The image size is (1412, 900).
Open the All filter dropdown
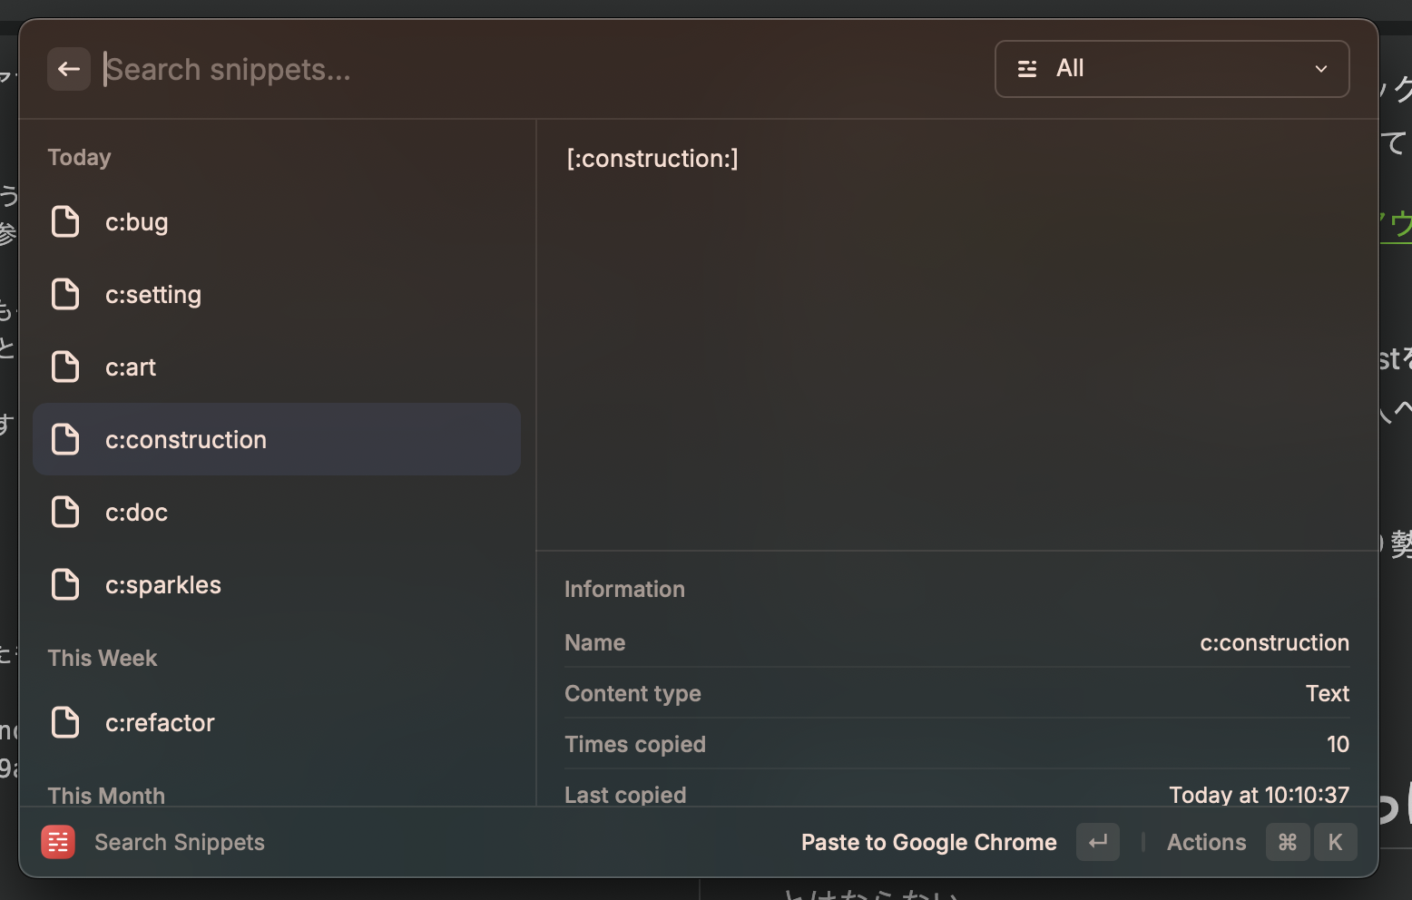[1171, 69]
